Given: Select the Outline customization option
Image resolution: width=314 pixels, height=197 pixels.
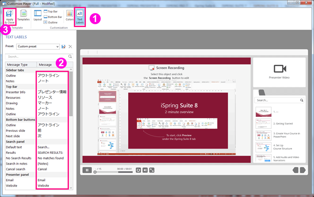Looking at the screenshot, I should click(x=51, y=22).
